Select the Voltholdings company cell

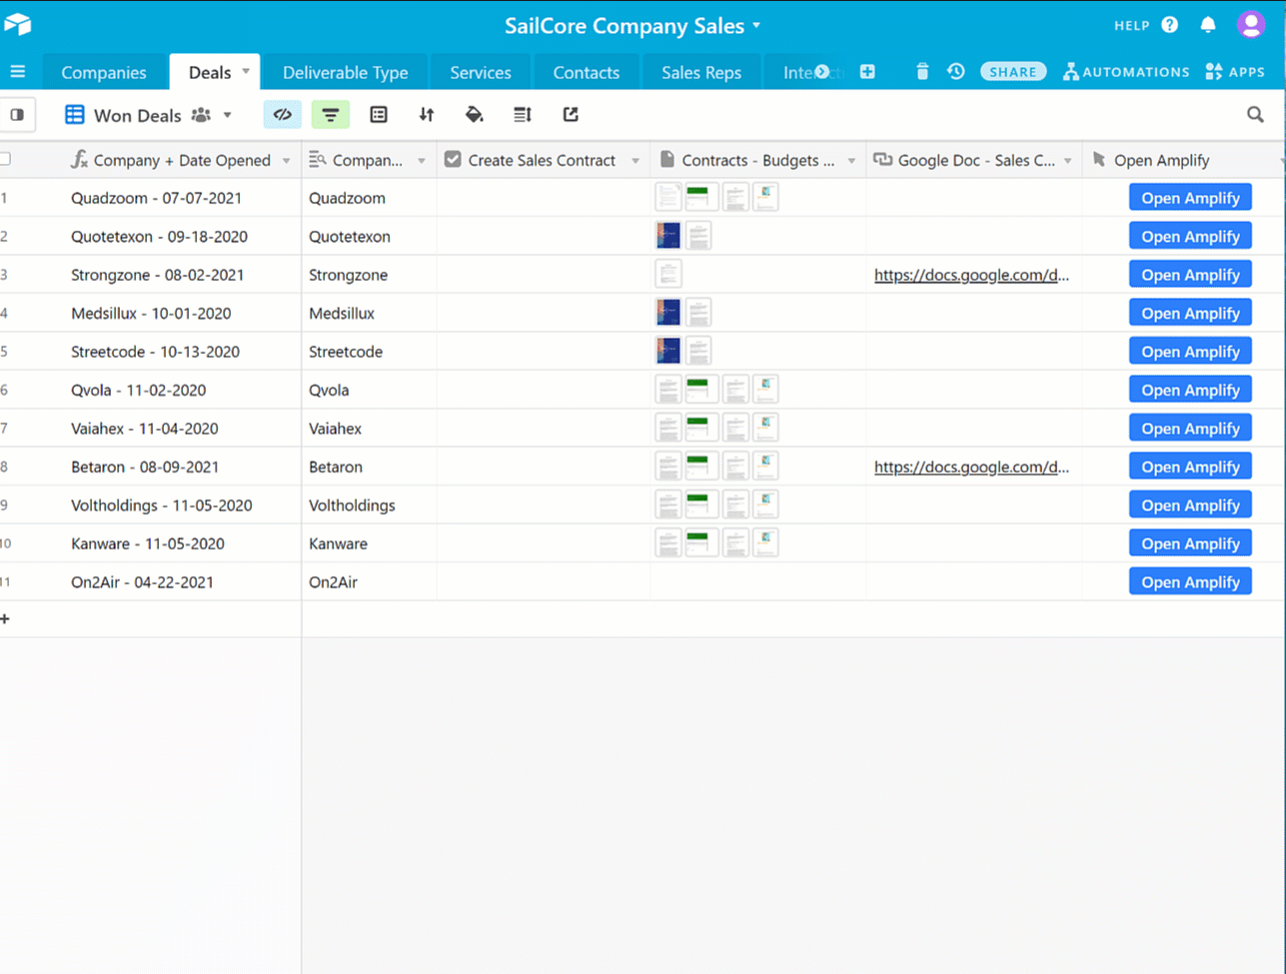369,505
